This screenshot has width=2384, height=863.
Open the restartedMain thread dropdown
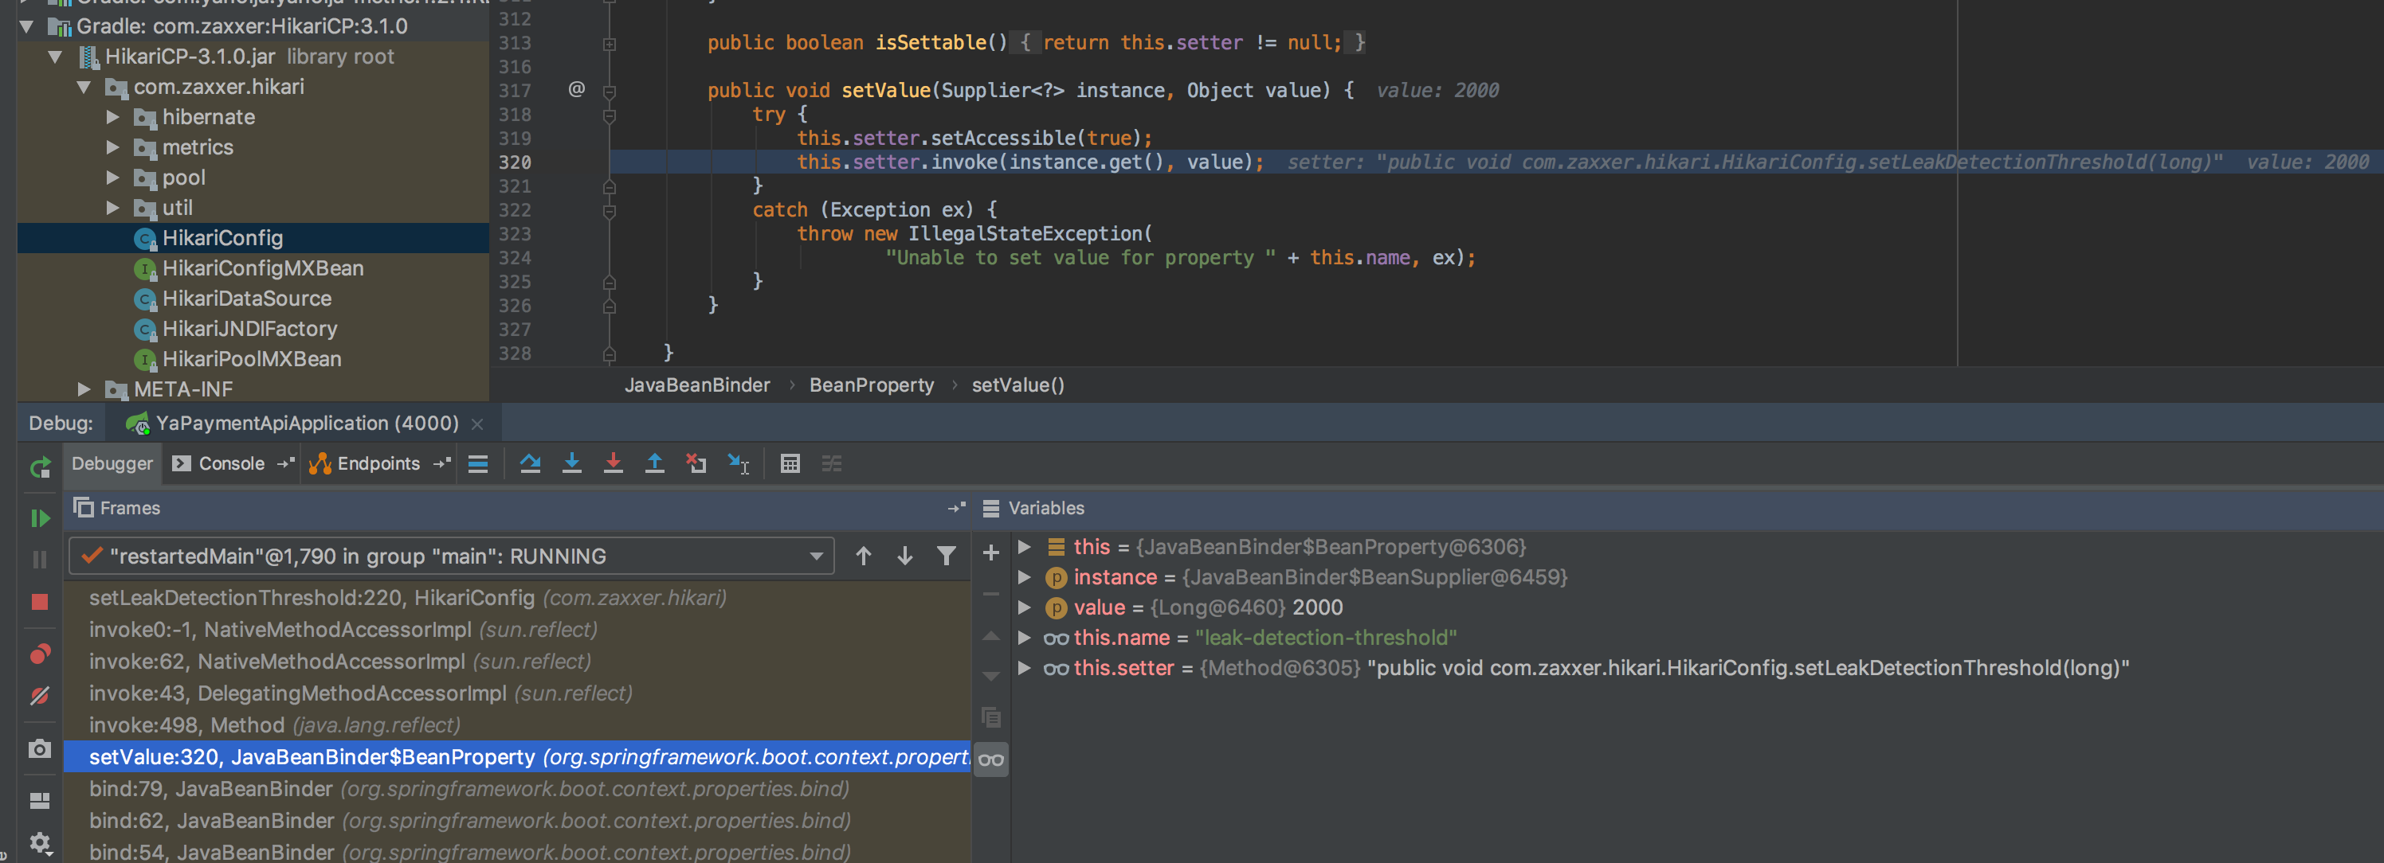pyautogui.click(x=815, y=556)
